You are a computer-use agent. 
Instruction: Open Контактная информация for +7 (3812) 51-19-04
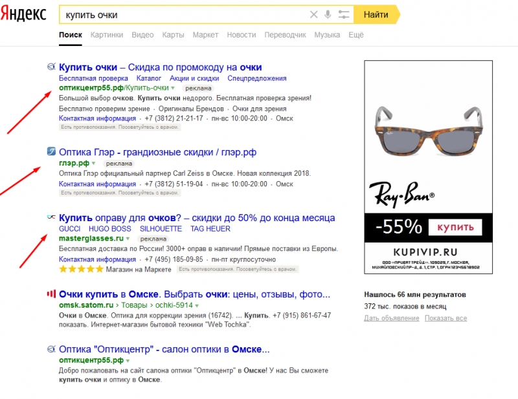tap(98, 184)
